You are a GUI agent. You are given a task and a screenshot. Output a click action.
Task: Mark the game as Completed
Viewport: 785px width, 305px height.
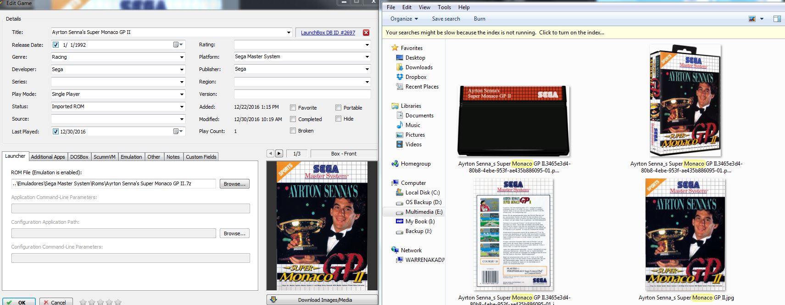(x=293, y=119)
